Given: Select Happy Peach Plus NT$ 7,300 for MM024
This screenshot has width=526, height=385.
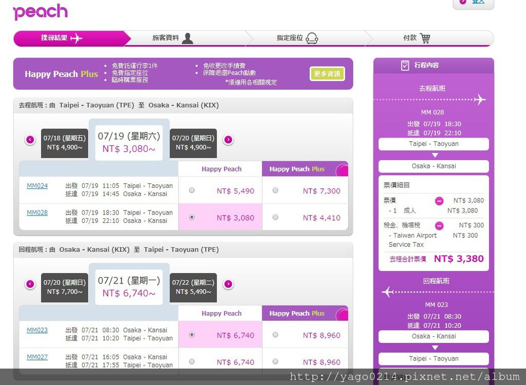Looking at the screenshot, I should pos(275,190).
